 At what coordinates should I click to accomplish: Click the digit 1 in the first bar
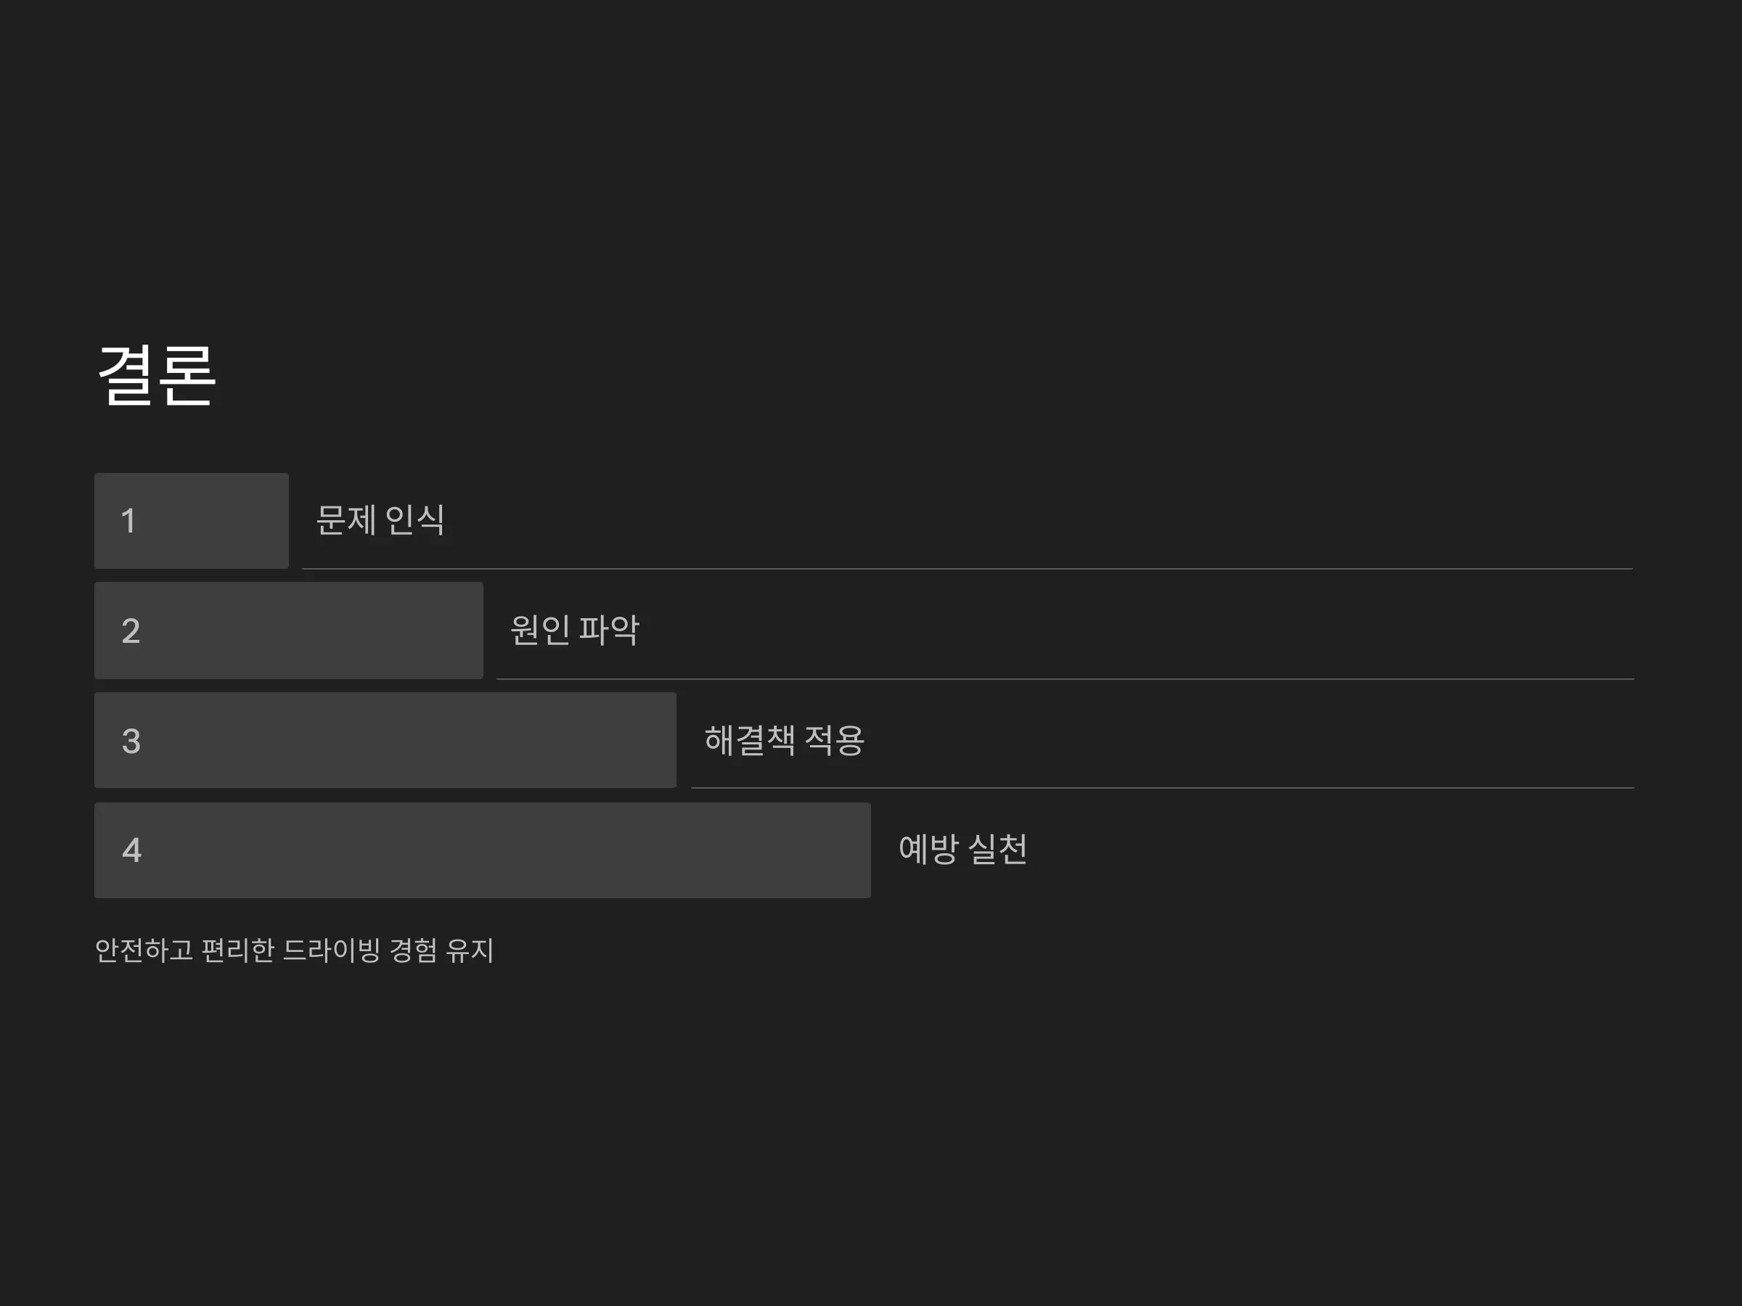click(x=128, y=521)
